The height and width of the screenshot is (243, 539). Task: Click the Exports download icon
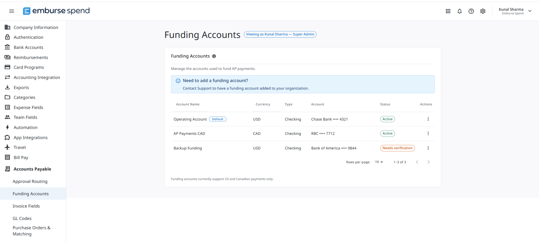[7, 87]
